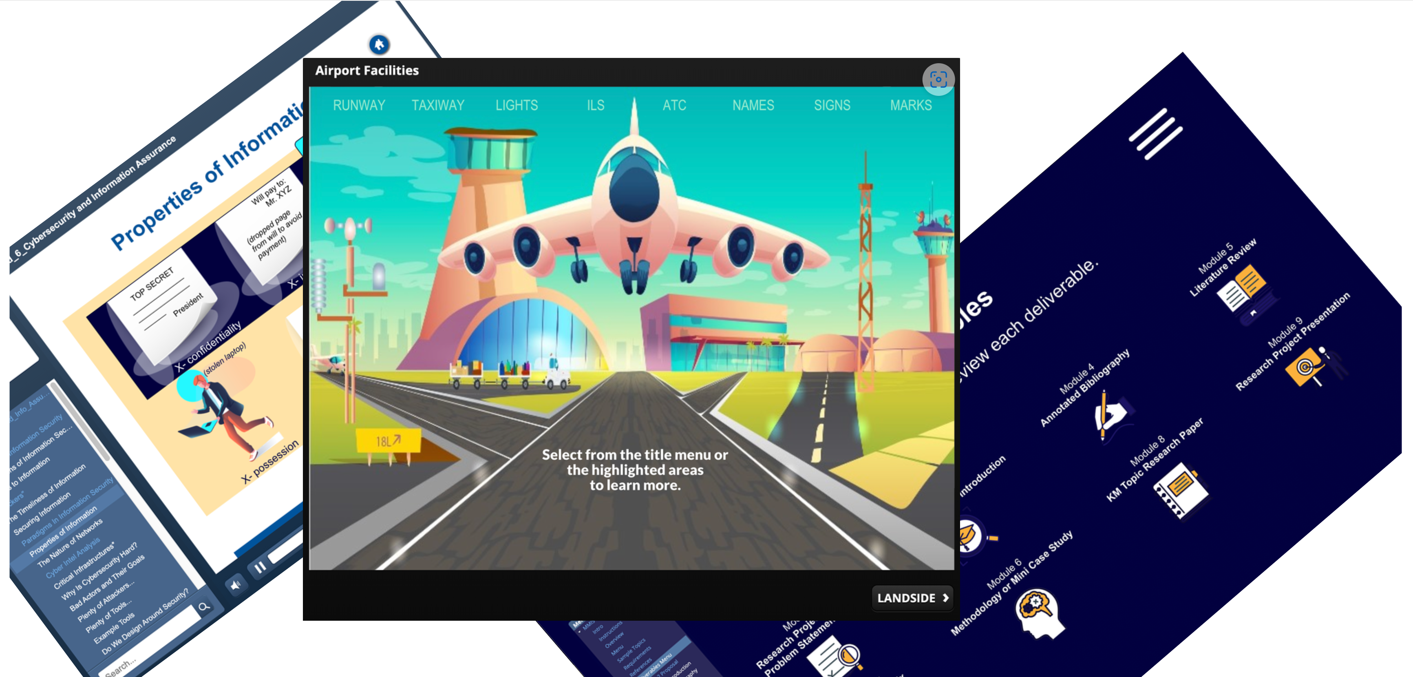Open the RUNWAY menu item
This screenshot has width=1413, height=677.
tap(359, 105)
